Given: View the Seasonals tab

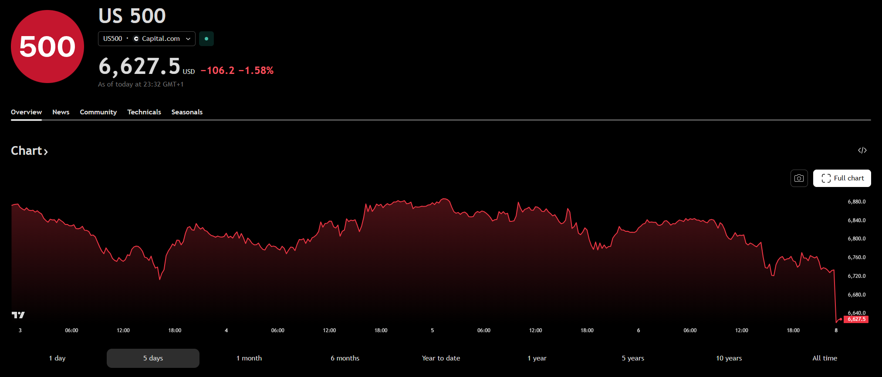Looking at the screenshot, I should coord(187,112).
